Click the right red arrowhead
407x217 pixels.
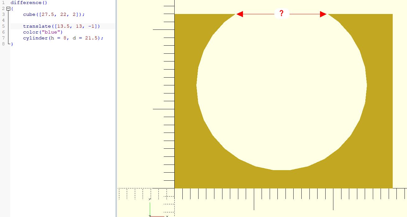(x=323, y=14)
